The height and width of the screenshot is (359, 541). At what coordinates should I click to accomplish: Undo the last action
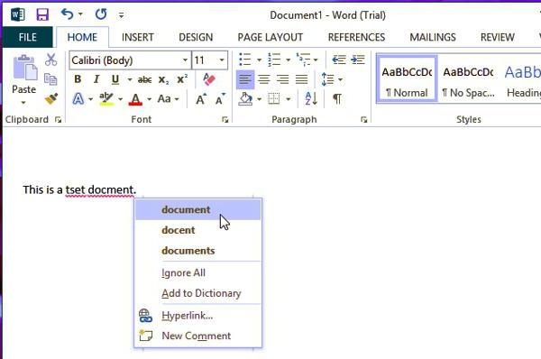click(x=67, y=14)
